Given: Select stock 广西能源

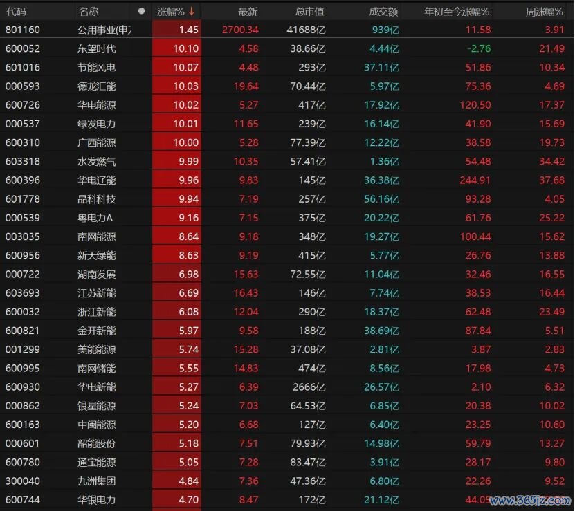Looking at the screenshot, I should click(96, 142).
